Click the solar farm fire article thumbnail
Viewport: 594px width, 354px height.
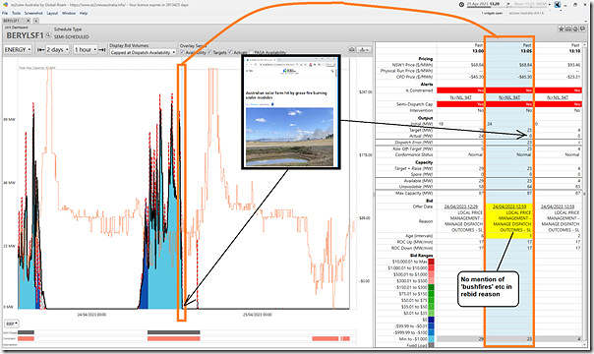(x=290, y=137)
